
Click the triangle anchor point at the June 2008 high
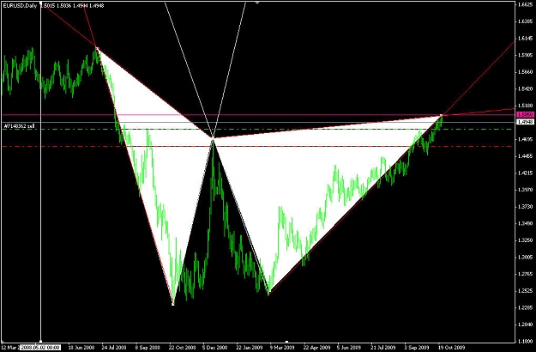click(x=97, y=48)
